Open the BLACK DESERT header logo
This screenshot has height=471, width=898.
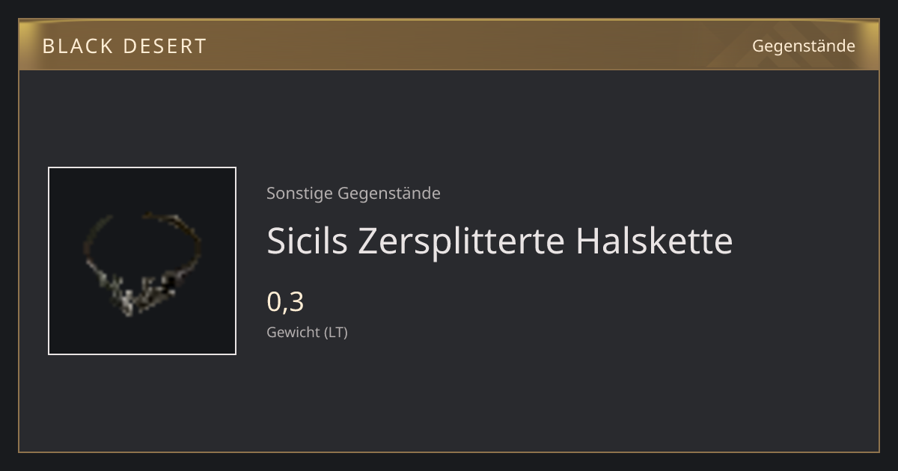click(124, 46)
